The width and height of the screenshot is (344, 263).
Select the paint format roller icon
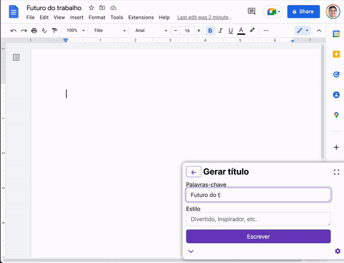[54, 30]
